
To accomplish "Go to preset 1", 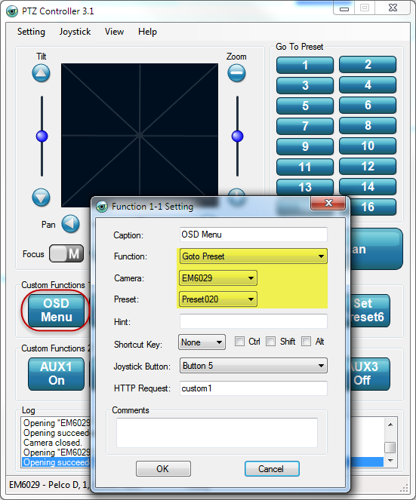I will [305, 65].
